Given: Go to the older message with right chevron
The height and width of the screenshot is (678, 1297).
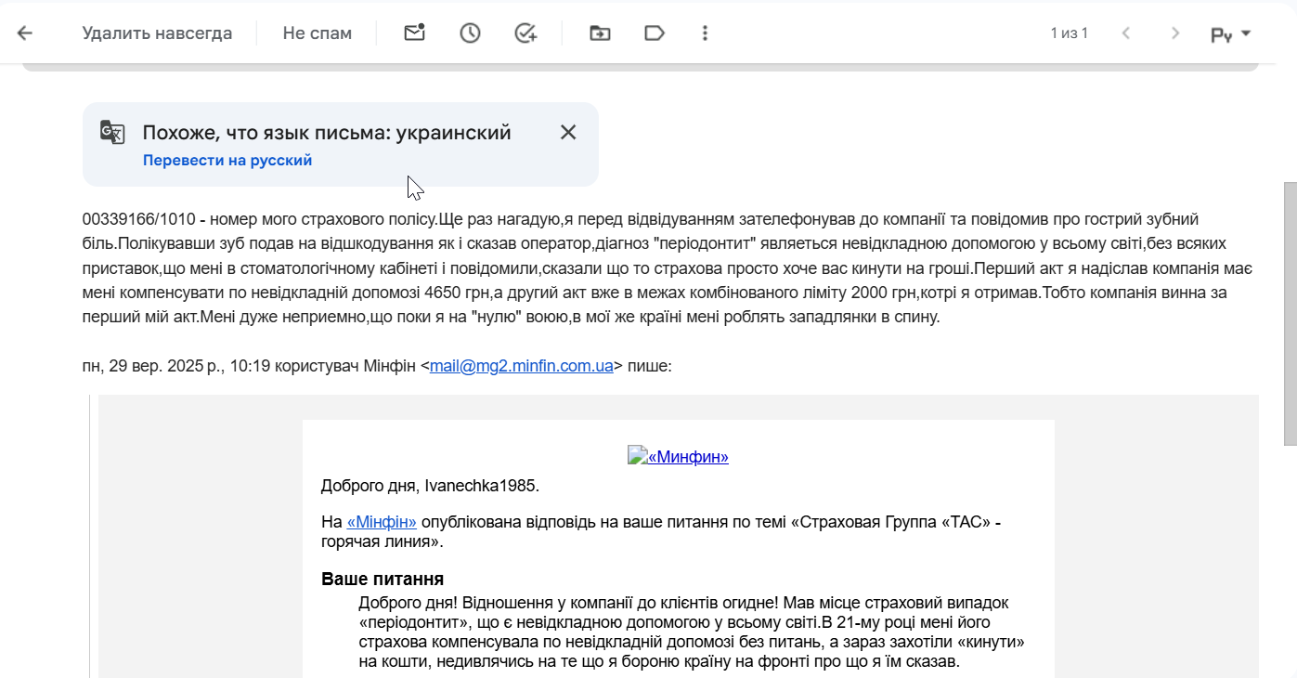Looking at the screenshot, I should pyautogui.click(x=1175, y=33).
